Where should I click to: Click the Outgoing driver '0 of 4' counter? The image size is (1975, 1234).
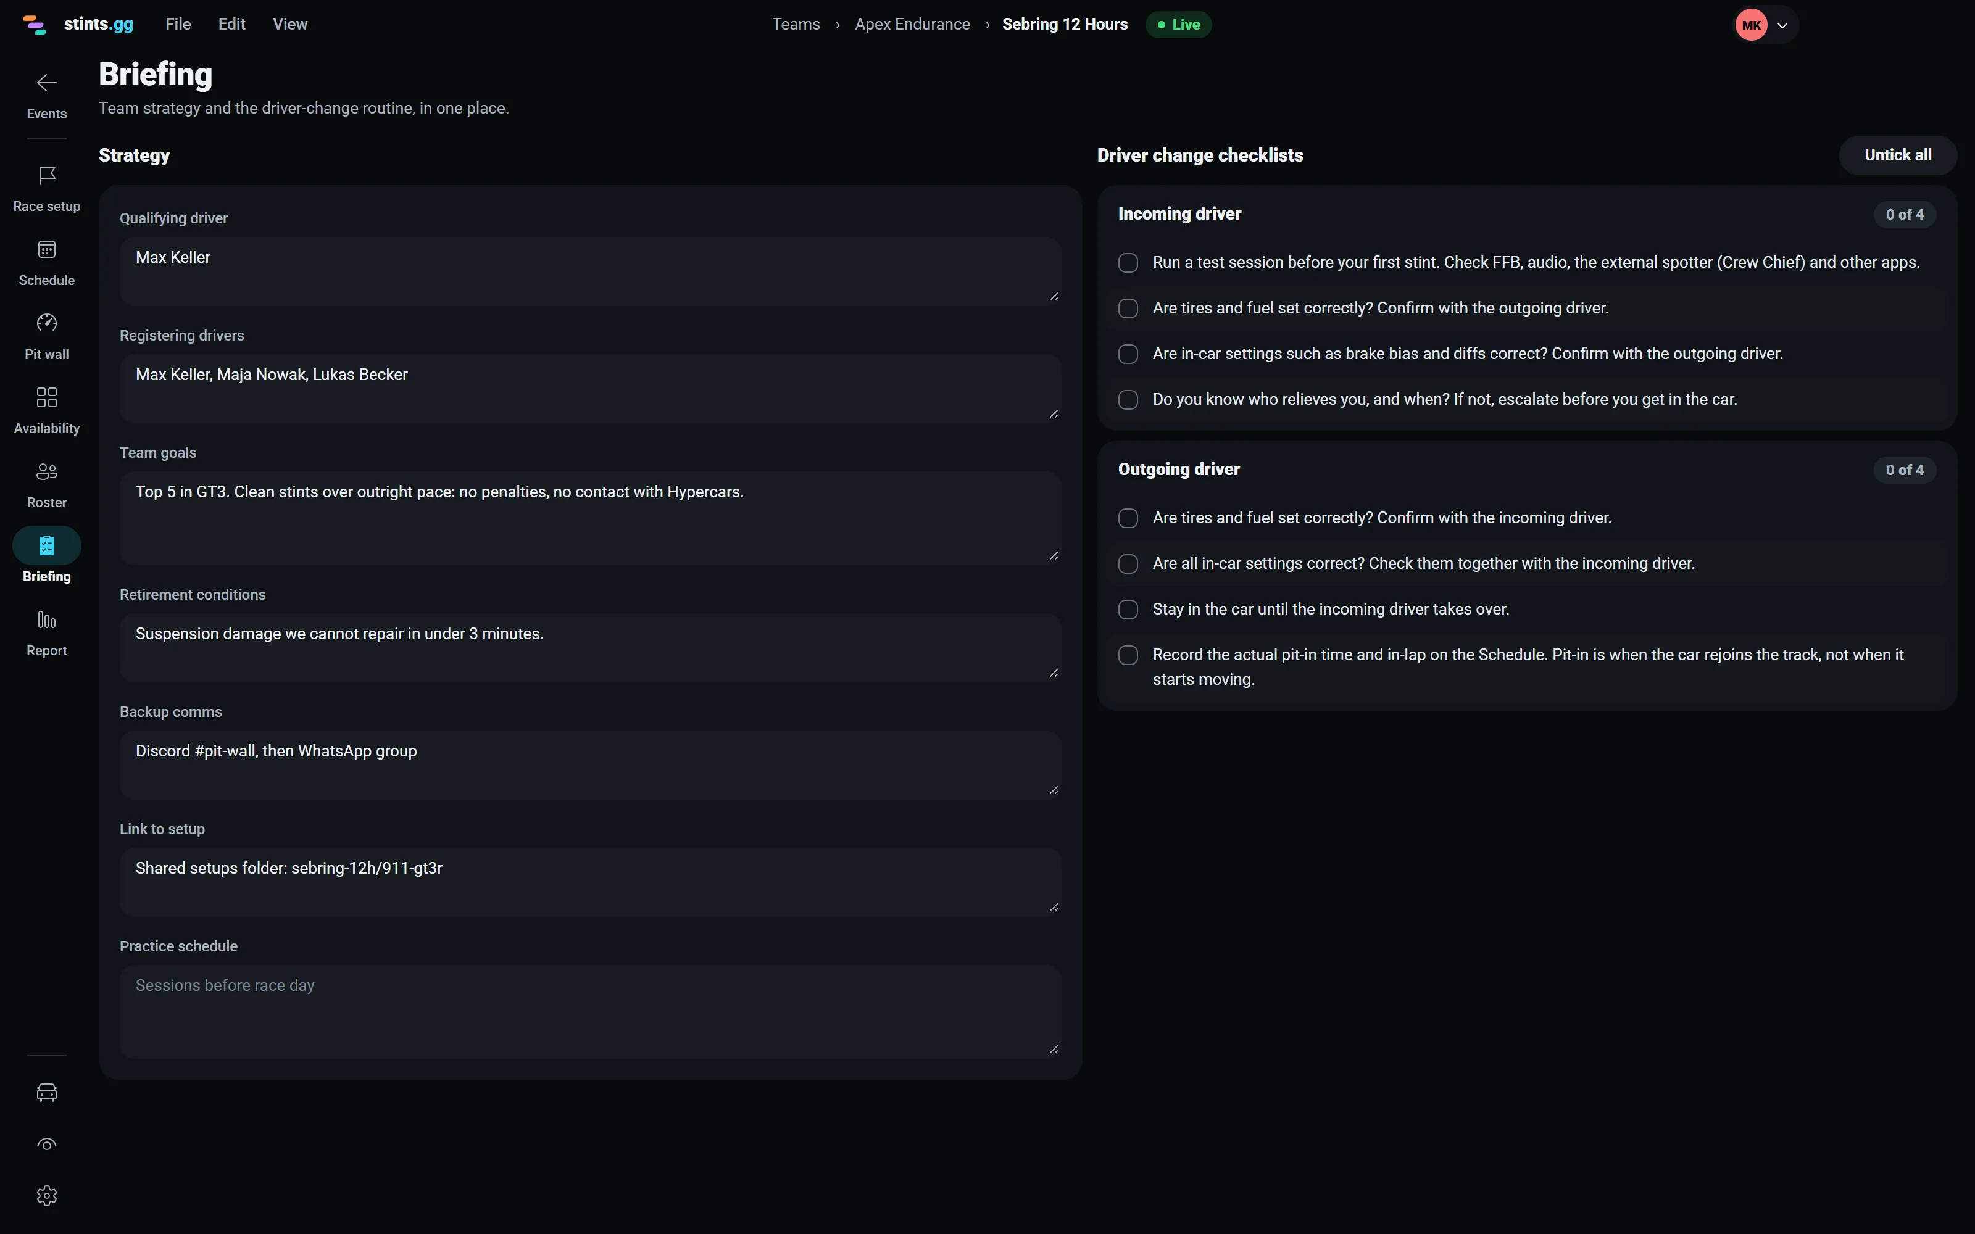click(1904, 470)
